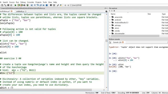Image resolution: width=168 pixels, height=94 pixels.
Task: Stop debugging blue square icon
Action: [x=47, y=5]
